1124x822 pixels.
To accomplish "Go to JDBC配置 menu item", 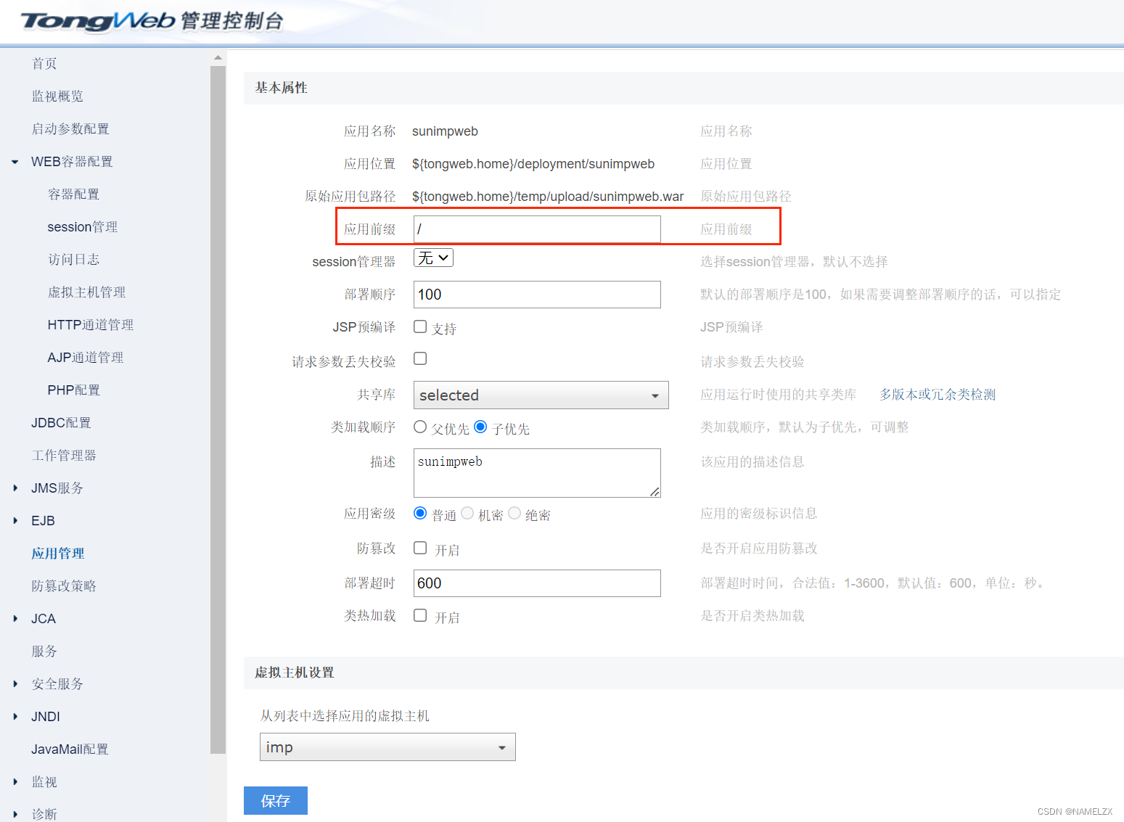I will [61, 423].
